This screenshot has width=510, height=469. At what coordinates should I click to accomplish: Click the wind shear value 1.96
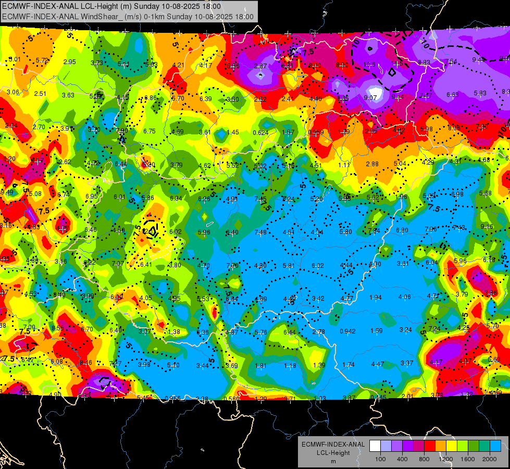pyautogui.click(x=401, y=197)
